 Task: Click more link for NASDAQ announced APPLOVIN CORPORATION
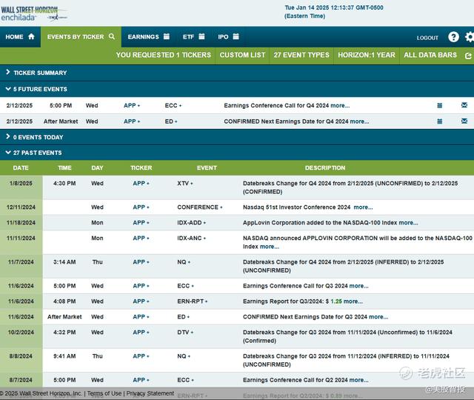(270, 247)
